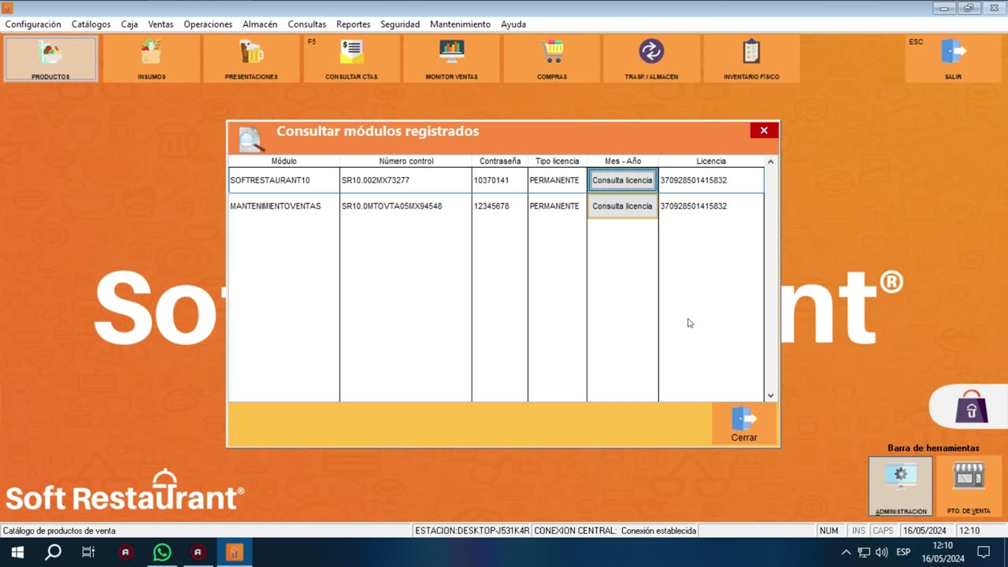The width and height of the screenshot is (1008, 567).
Task: Show hidden system tray icons
Action: click(846, 553)
